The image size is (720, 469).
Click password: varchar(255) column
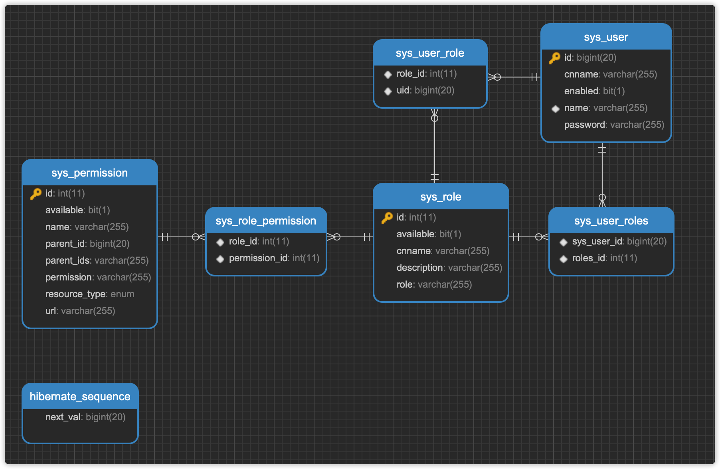[614, 125]
